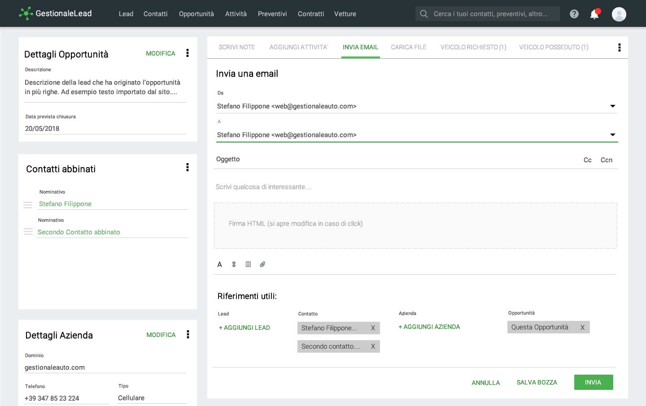Select the Invia Email tab

click(361, 47)
